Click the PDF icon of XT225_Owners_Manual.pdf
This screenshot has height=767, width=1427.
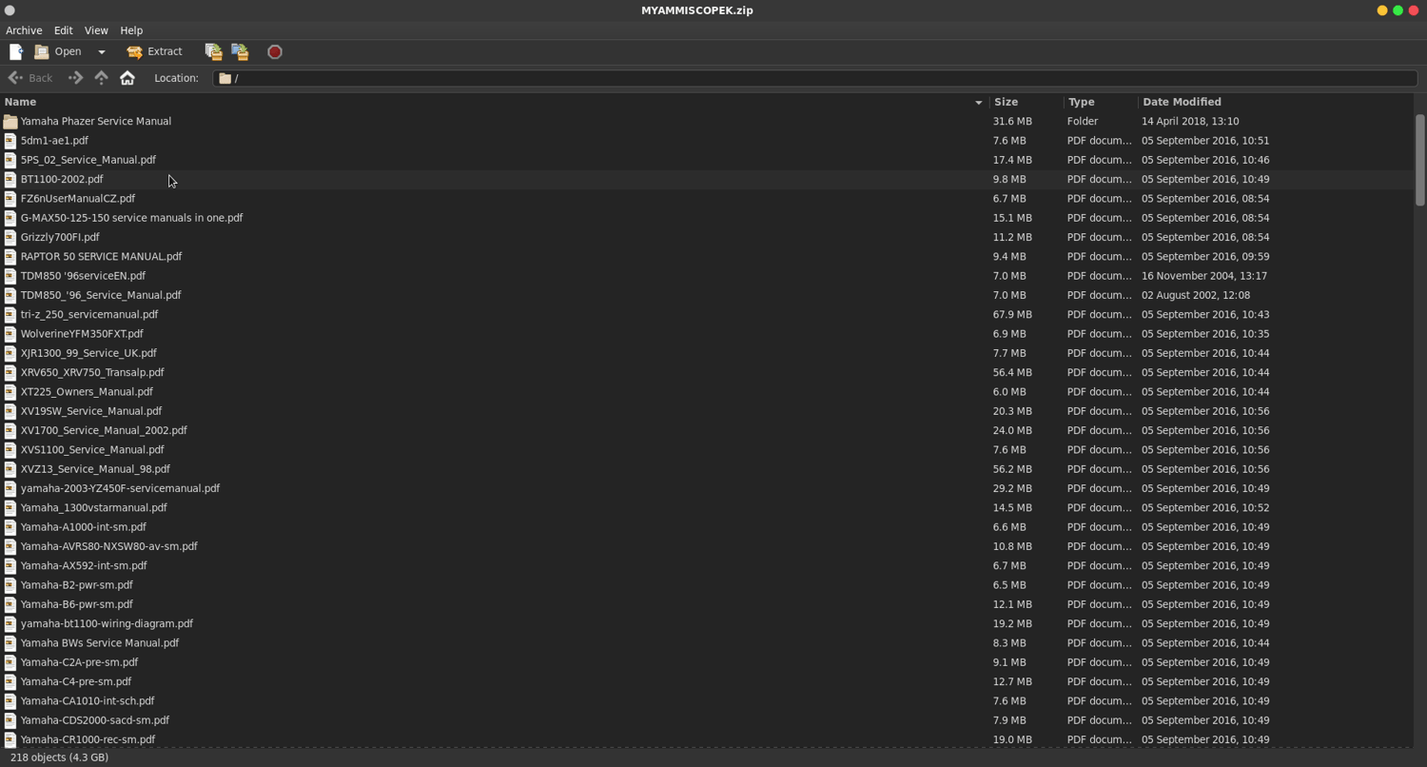coord(10,392)
